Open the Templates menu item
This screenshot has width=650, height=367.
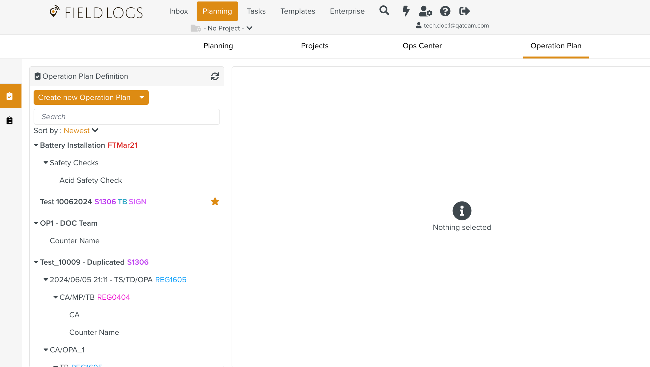[x=297, y=11]
